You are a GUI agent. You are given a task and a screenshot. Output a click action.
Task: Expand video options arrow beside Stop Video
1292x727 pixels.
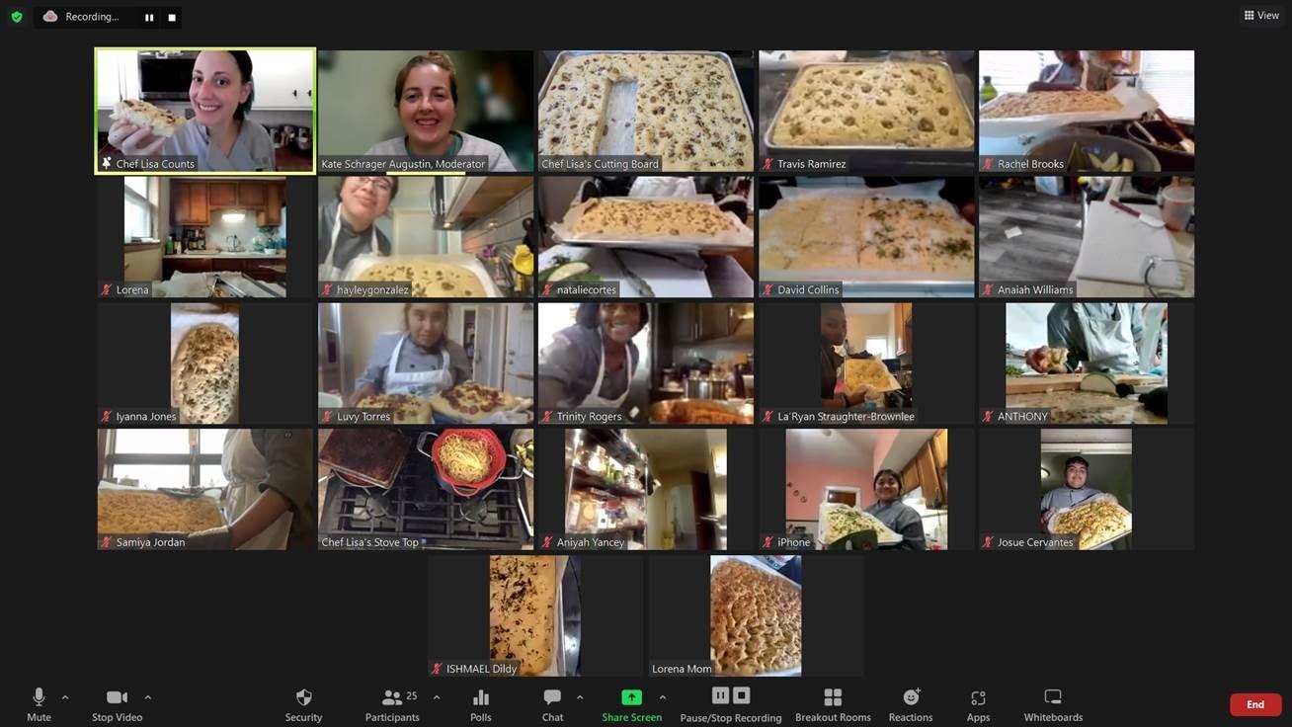(x=148, y=697)
